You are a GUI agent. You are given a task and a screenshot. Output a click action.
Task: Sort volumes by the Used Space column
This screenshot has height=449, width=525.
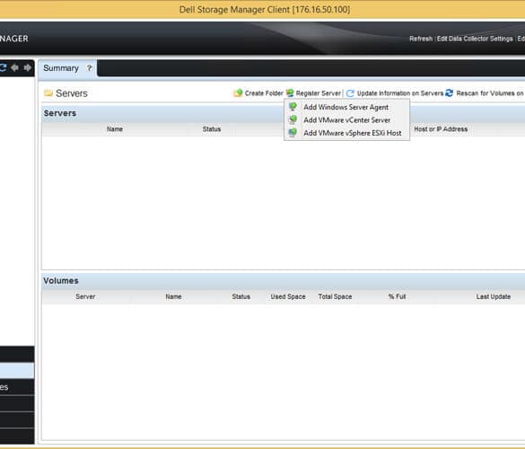click(x=288, y=296)
